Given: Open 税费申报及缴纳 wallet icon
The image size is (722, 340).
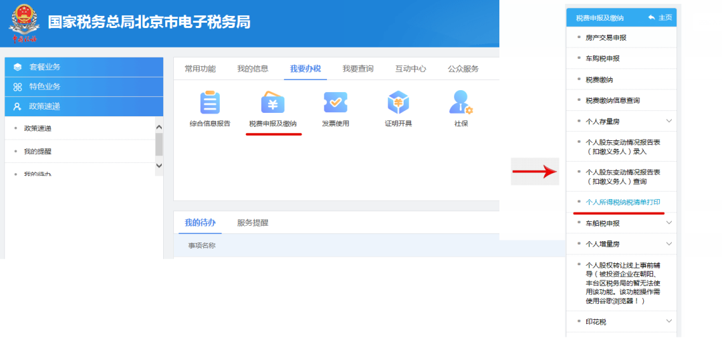Looking at the screenshot, I should point(273,103).
